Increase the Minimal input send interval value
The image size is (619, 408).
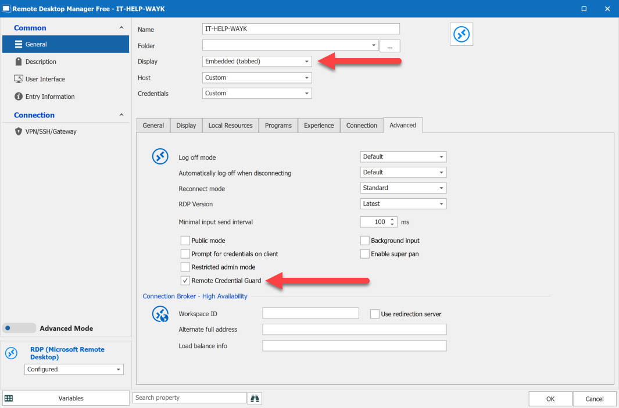392,219
